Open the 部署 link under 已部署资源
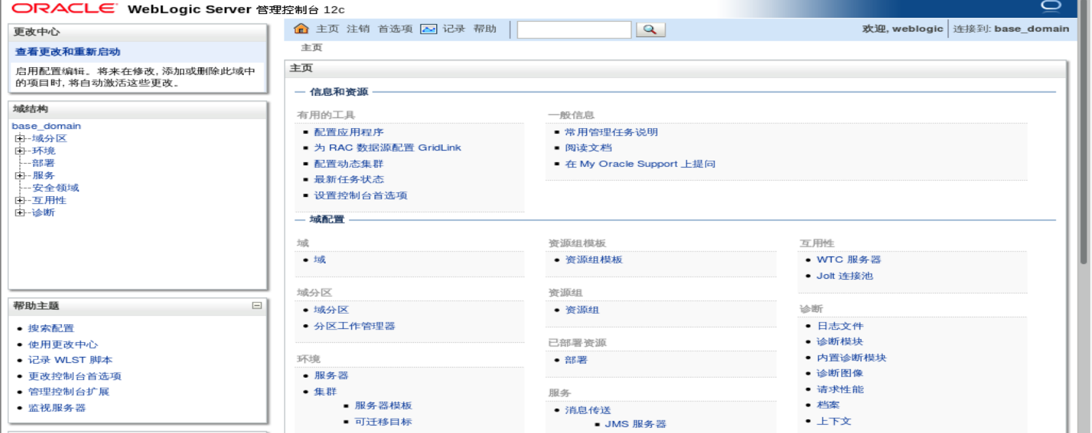 pyautogui.click(x=576, y=360)
